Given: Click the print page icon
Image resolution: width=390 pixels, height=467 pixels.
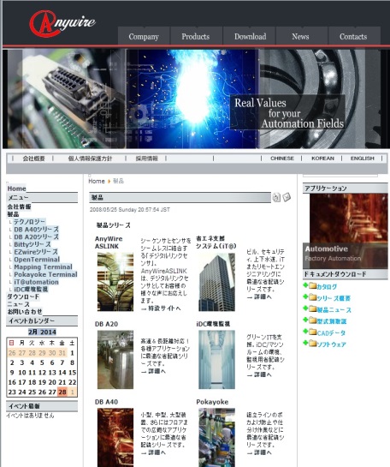Looking at the screenshot, I should click(276, 197).
